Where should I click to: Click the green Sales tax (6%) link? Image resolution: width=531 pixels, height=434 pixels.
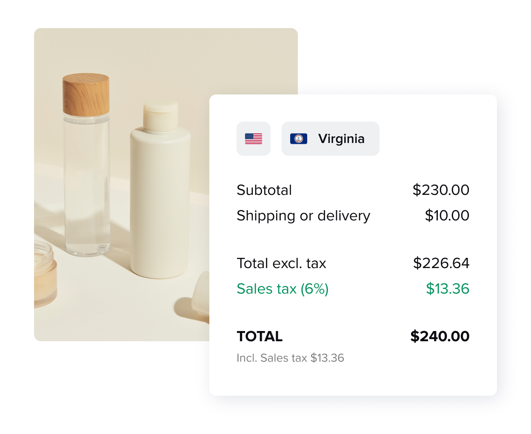pos(283,289)
